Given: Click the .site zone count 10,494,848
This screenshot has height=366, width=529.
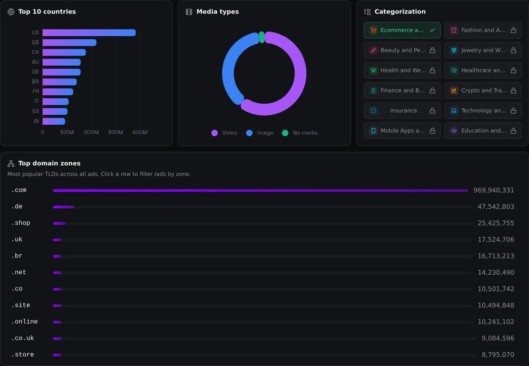Looking at the screenshot, I should (x=496, y=305).
